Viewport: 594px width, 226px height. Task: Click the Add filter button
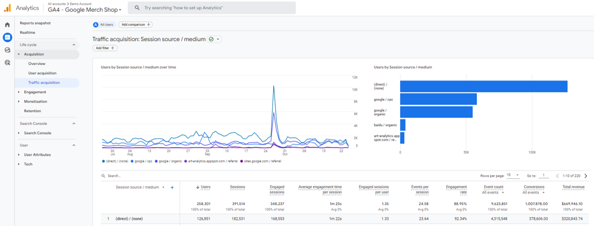[x=105, y=48]
